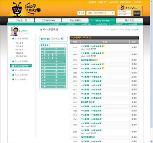Click the 13:54 time cell
Screen dimensions: 153x143
(75, 98)
